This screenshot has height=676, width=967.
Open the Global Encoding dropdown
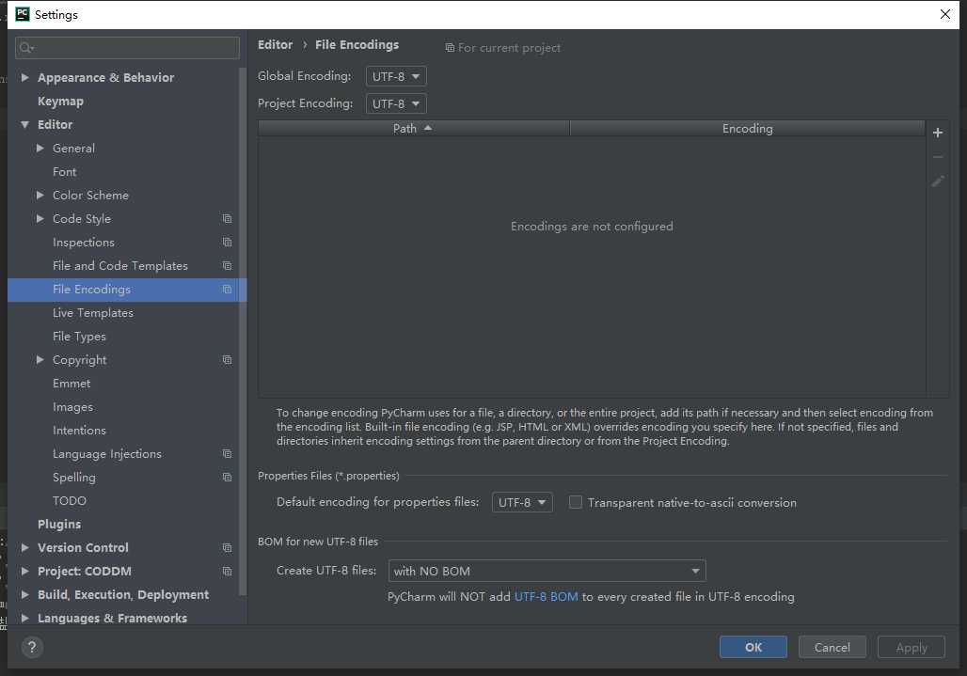396,76
